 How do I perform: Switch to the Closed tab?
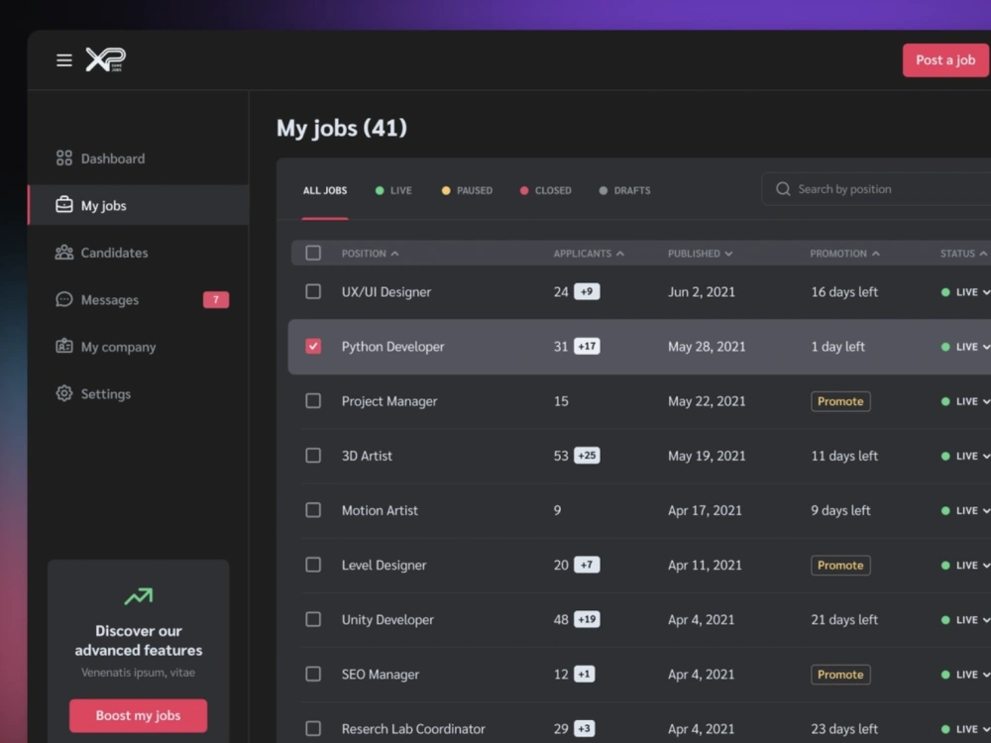[x=545, y=190]
